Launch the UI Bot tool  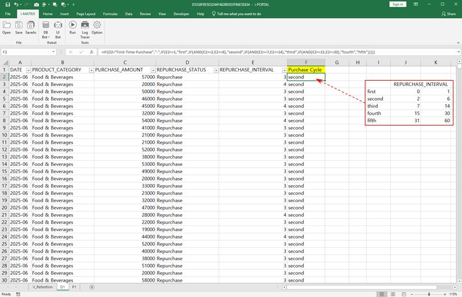click(x=58, y=27)
